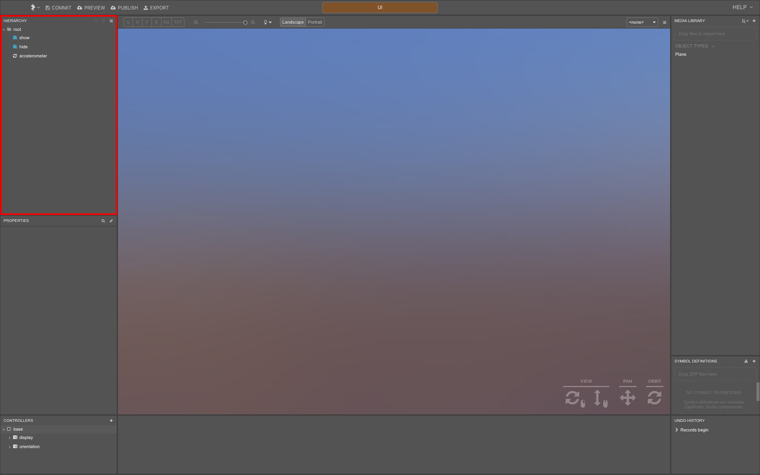The width and height of the screenshot is (760, 475).
Task: Open the <none> target dropdown
Action: tap(642, 22)
